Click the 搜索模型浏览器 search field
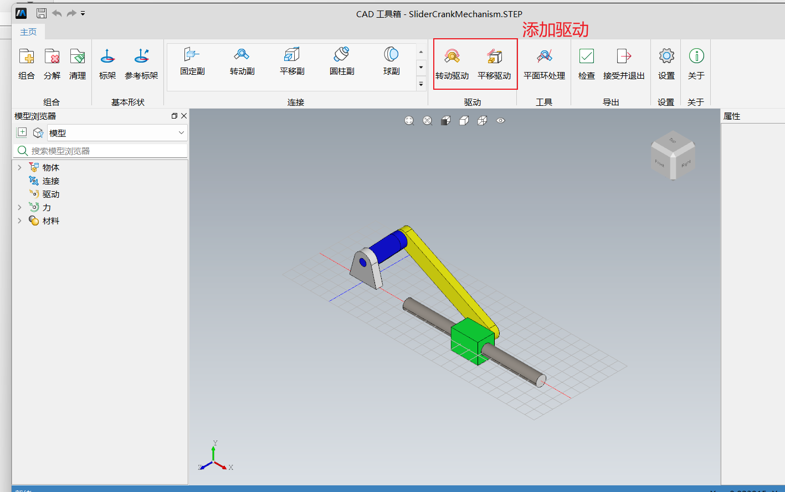The width and height of the screenshot is (785, 492). pyautogui.click(x=100, y=151)
